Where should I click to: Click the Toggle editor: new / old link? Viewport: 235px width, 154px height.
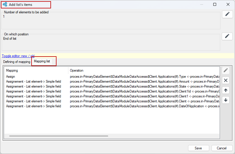coord(18,56)
